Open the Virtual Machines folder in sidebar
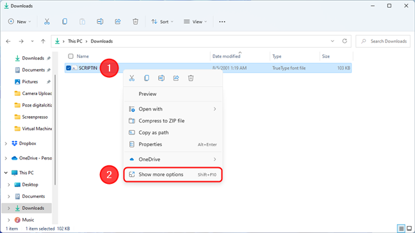Image resolution: width=415 pixels, height=233 pixels. [33, 129]
